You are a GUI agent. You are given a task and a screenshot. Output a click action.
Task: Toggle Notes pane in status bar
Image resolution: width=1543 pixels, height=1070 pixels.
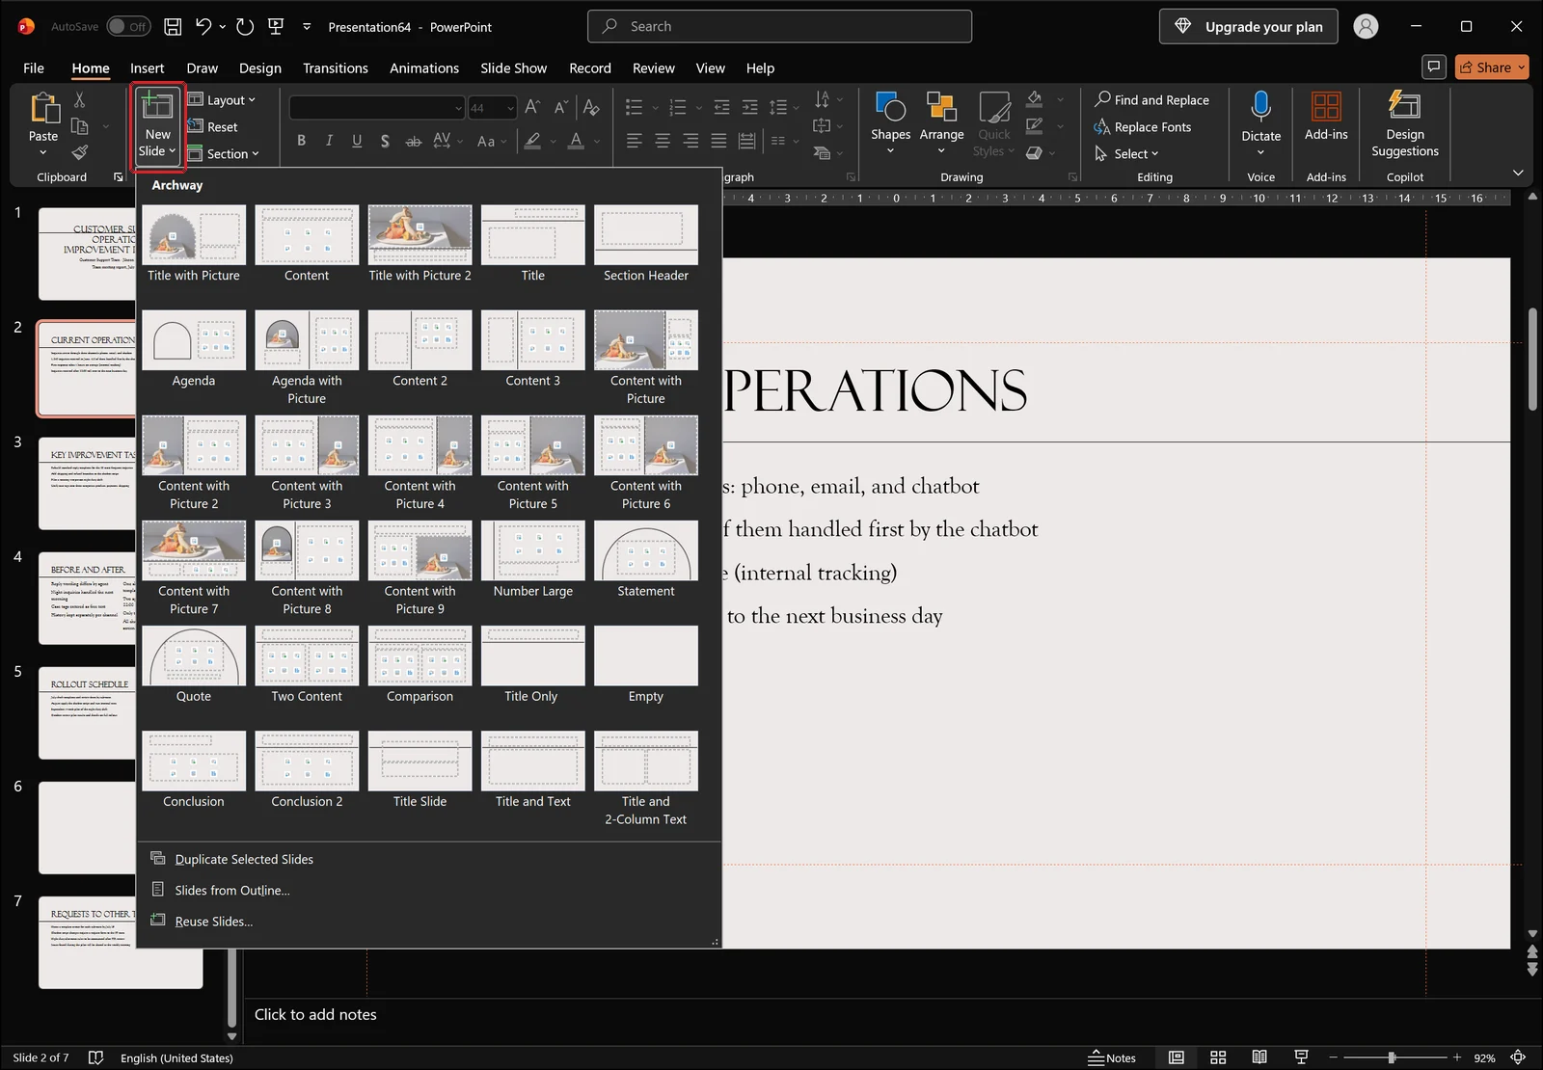[1112, 1057]
